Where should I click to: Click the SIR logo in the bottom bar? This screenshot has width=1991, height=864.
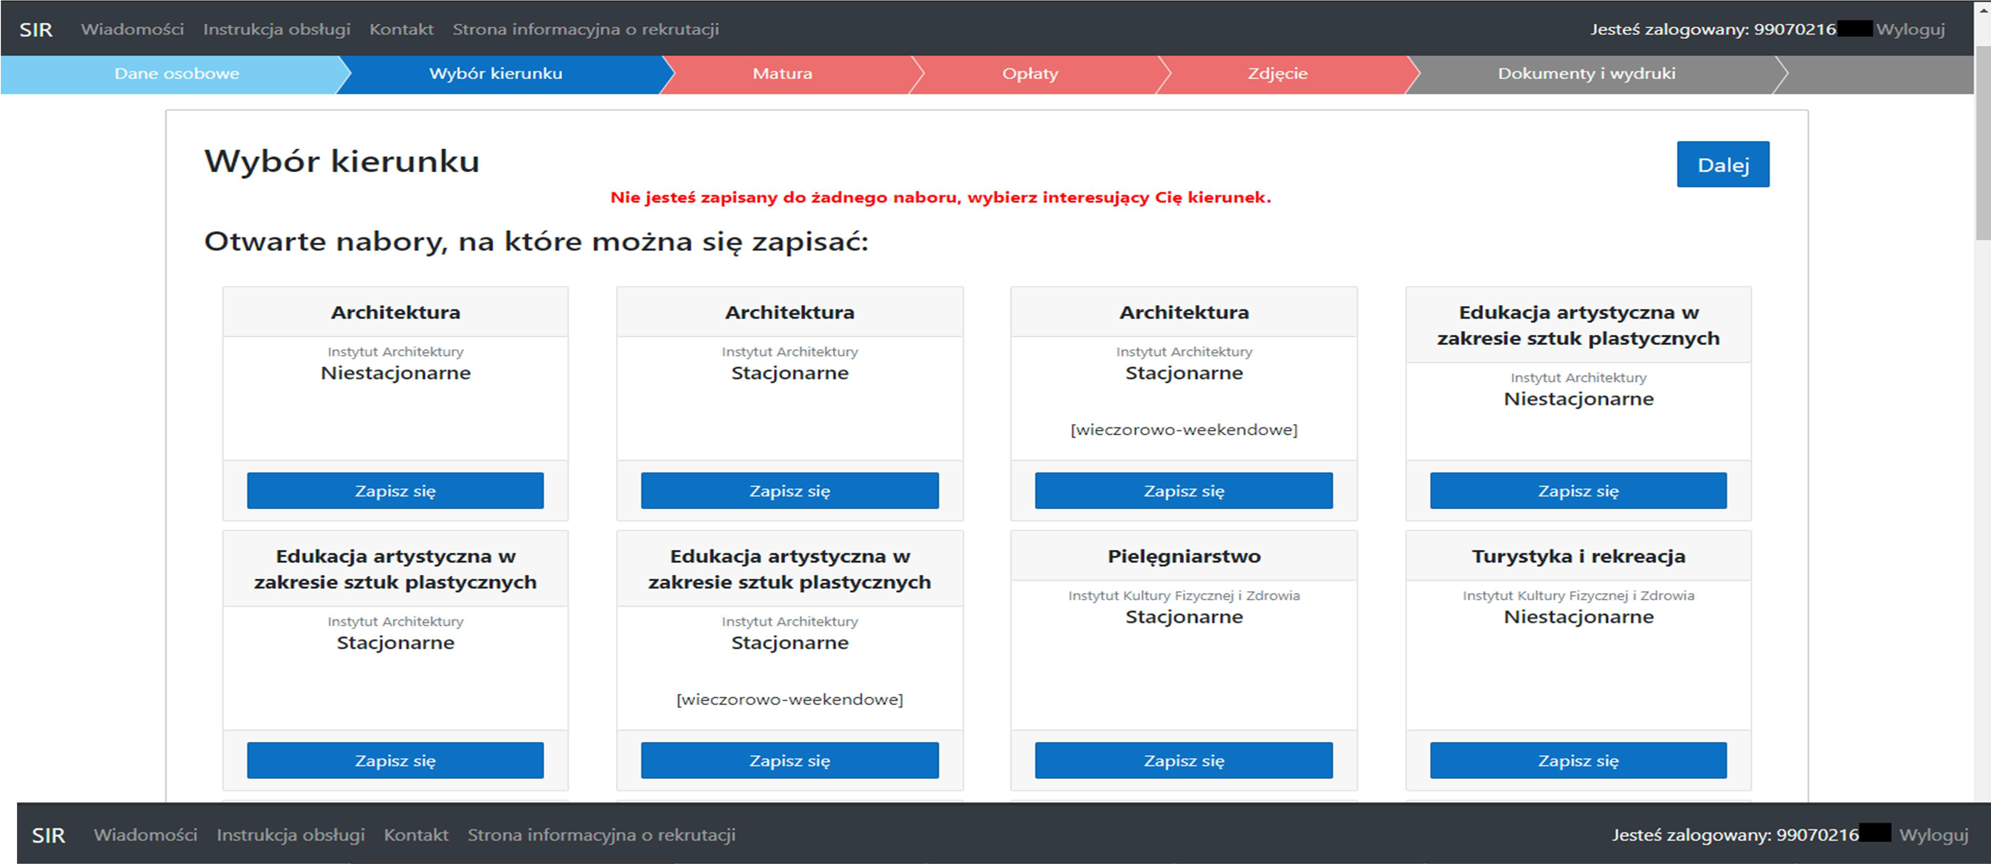tap(48, 836)
